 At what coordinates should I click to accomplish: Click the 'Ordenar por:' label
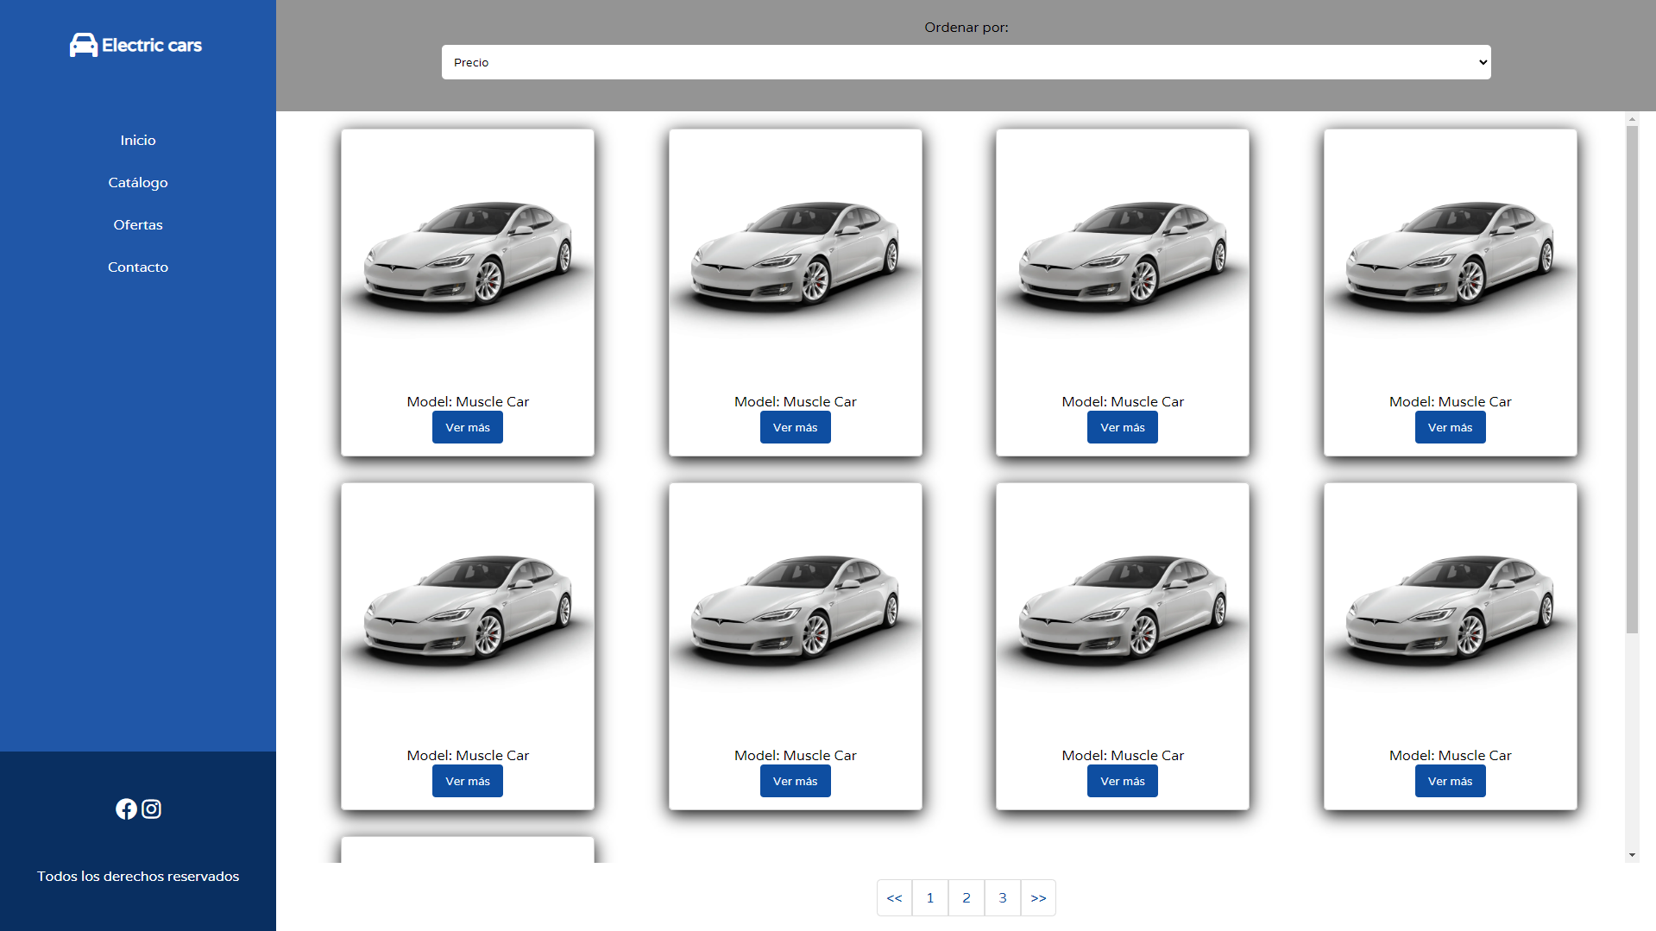(x=966, y=27)
